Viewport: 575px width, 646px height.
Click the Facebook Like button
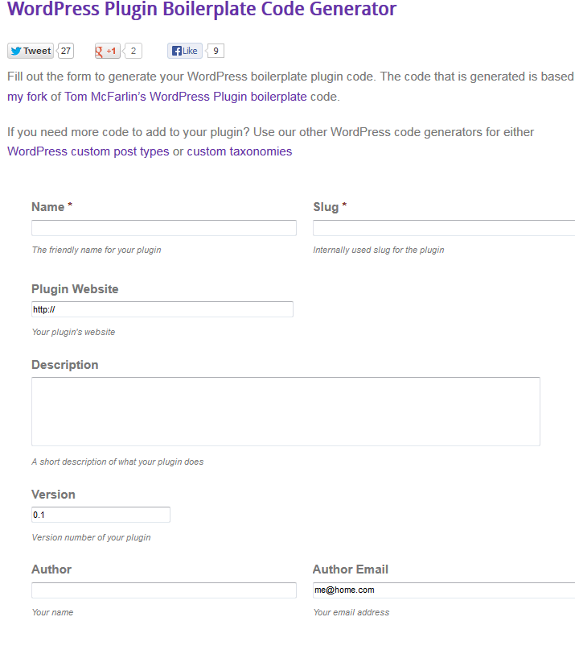(185, 51)
